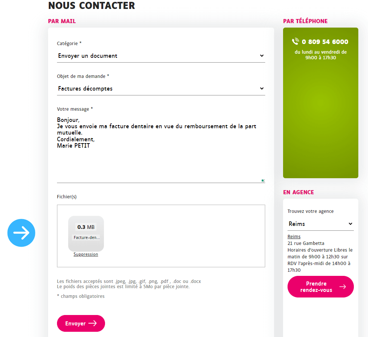Click the Reims link under EN AGENCE
Viewport: 368px width, 337px height.
pyautogui.click(x=294, y=236)
